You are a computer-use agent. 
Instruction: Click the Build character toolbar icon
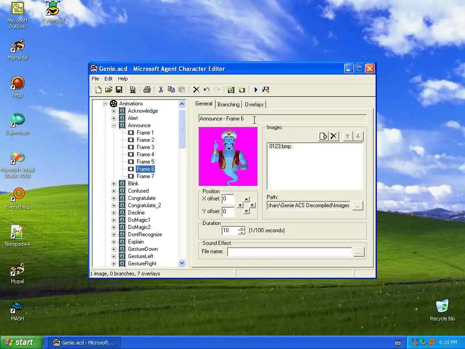[x=133, y=90]
